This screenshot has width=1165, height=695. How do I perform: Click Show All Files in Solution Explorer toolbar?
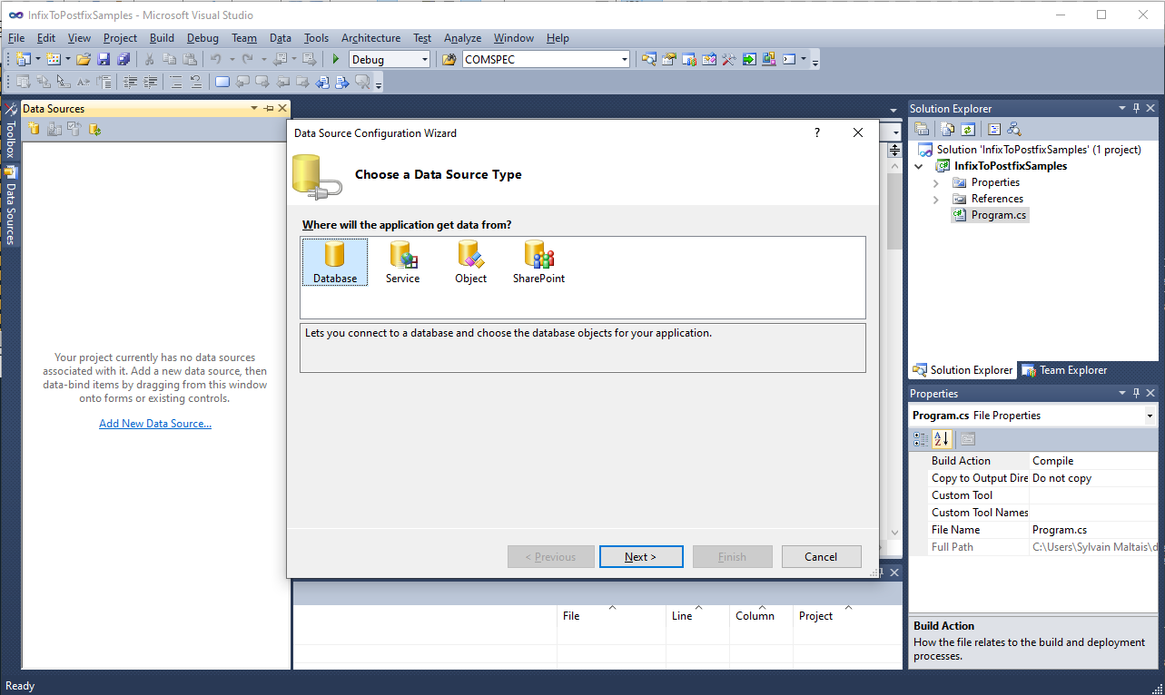[x=948, y=129]
